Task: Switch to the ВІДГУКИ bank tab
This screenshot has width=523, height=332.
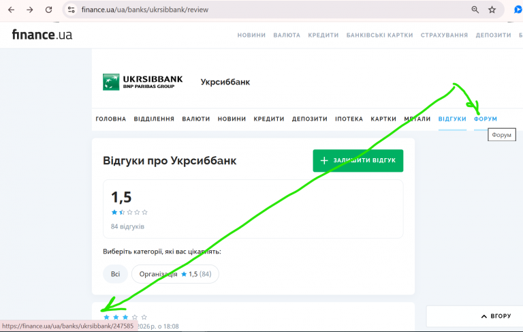Action: (452, 119)
